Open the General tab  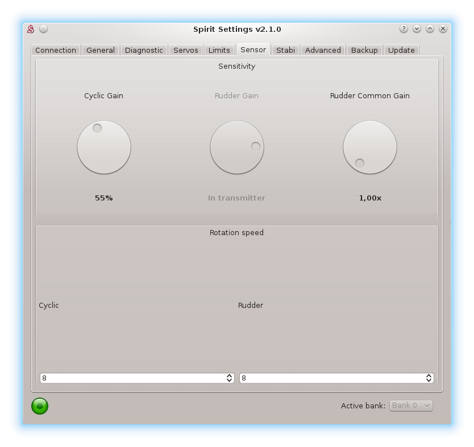click(101, 50)
